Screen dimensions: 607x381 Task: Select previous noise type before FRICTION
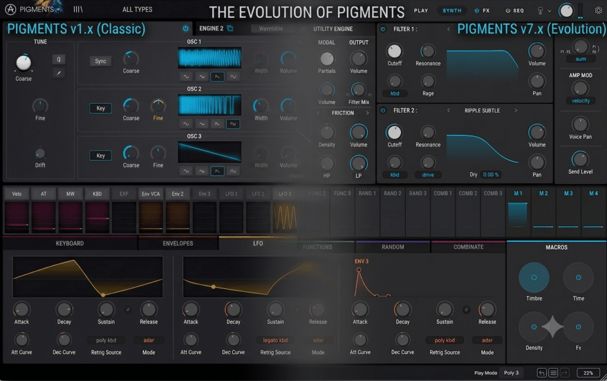(318, 113)
